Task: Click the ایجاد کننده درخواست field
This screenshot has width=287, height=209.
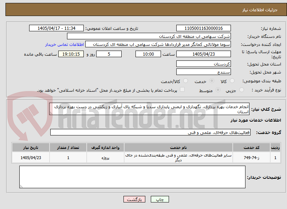Action: 158,44
